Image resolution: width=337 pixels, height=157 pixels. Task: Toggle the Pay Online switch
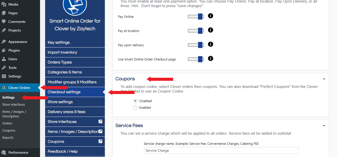[x=196, y=17]
